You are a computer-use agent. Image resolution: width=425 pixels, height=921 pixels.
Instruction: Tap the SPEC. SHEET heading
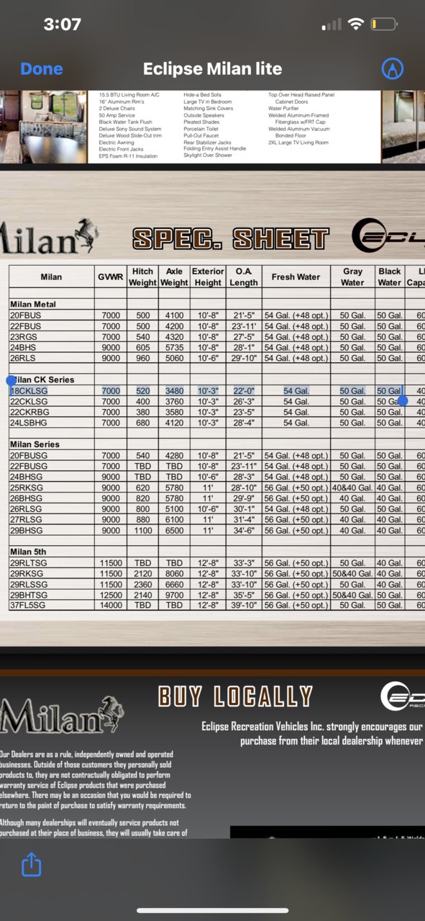tap(230, 238)
